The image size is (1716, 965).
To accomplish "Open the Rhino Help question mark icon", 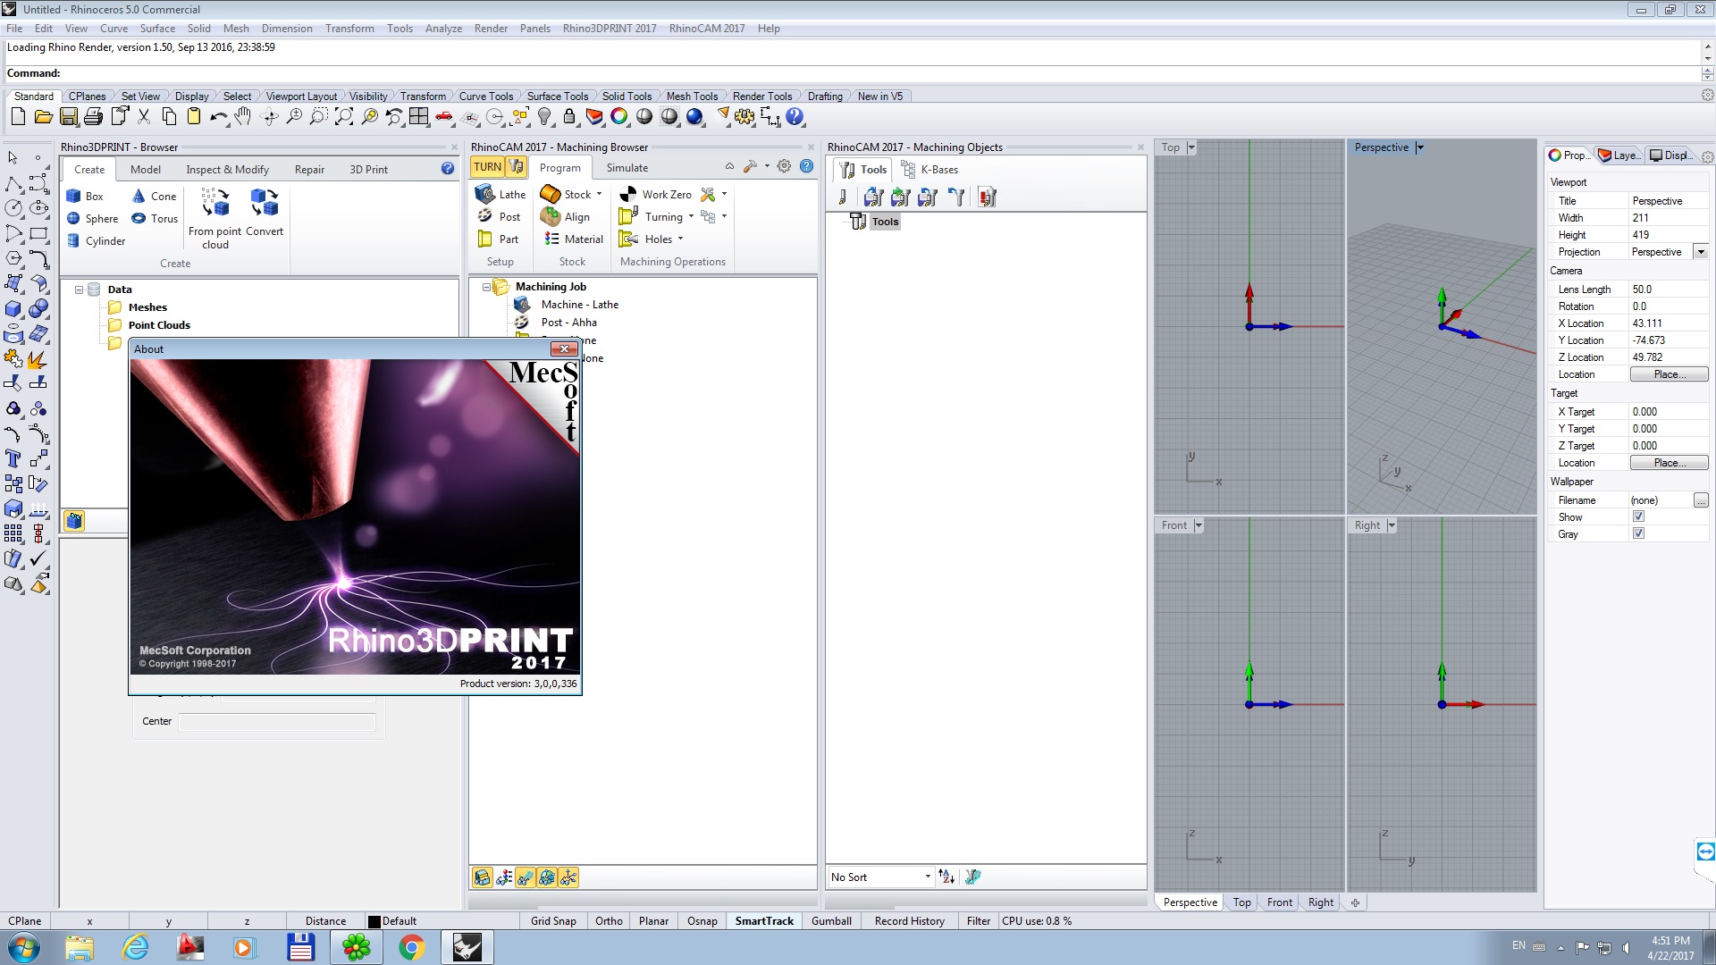I will pyautogui.click(x=795, y=117).
